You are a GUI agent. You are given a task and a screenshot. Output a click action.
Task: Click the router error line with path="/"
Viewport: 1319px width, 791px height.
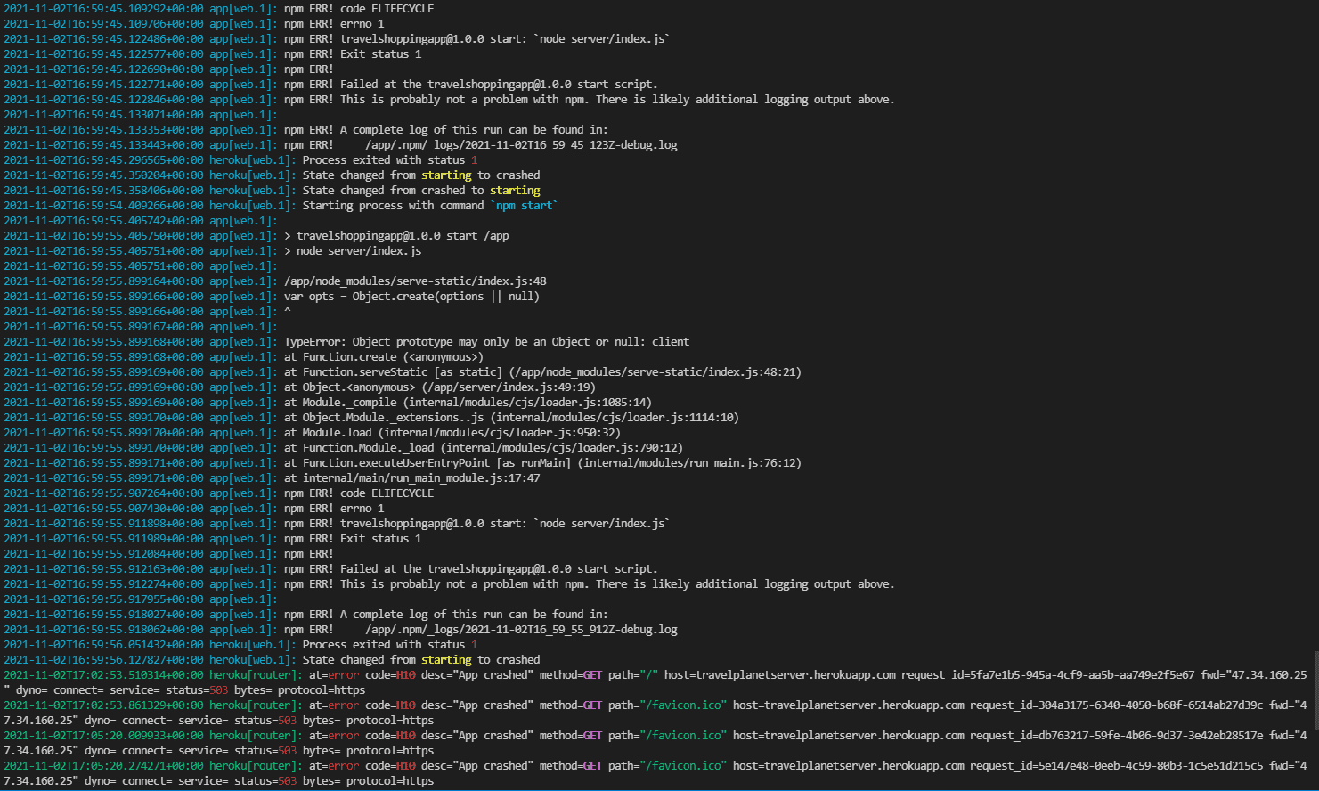(655, 682)
